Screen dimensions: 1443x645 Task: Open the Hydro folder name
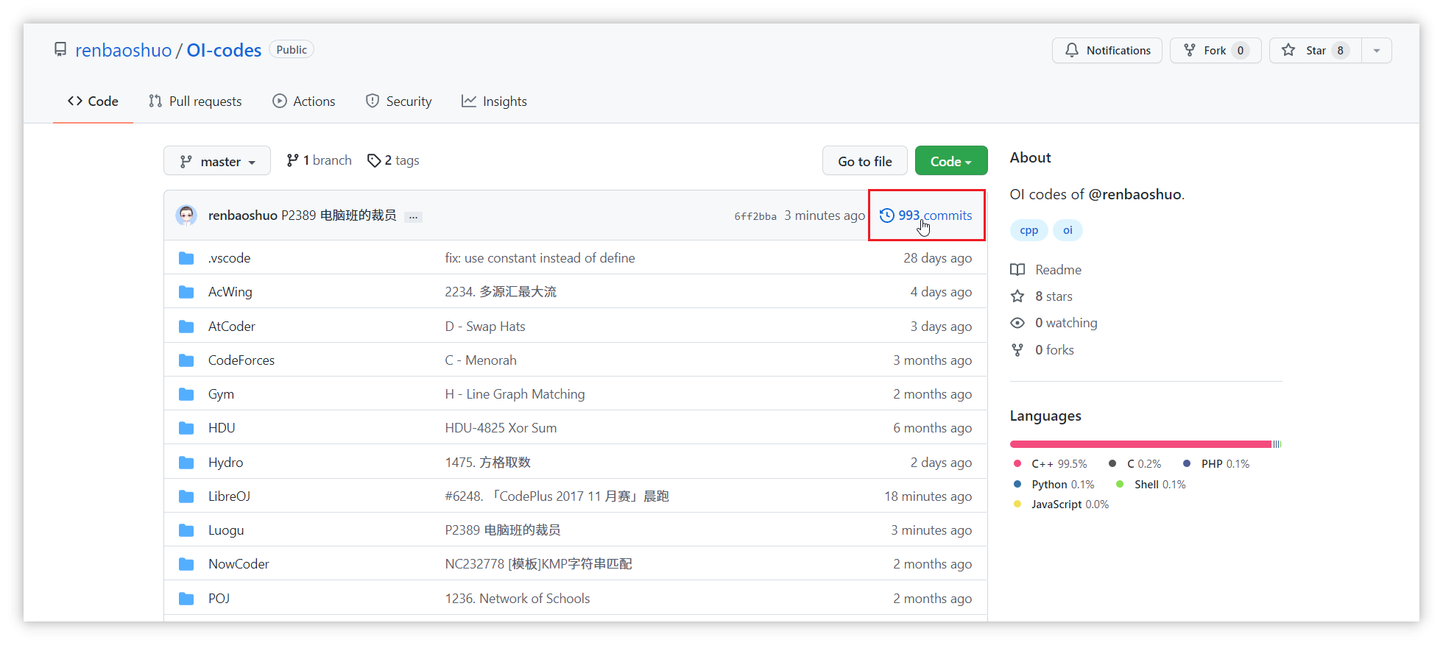225,463
